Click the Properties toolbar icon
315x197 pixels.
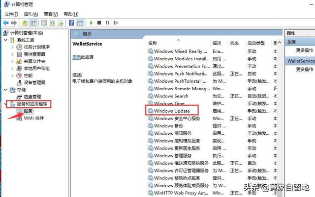coord(44,23)
